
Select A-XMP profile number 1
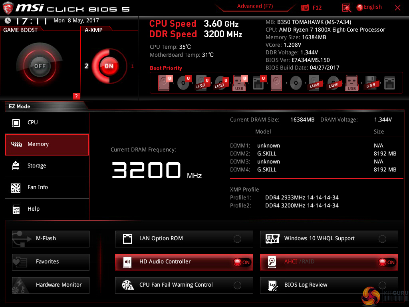tap(132, 66)
